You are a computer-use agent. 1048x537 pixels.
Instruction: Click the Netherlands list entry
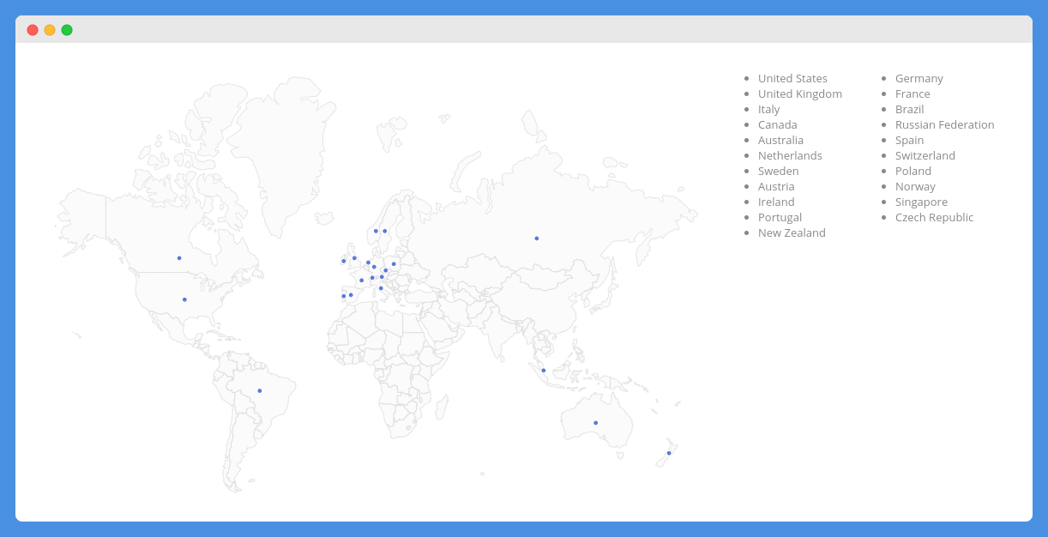(x=790, y=155)
